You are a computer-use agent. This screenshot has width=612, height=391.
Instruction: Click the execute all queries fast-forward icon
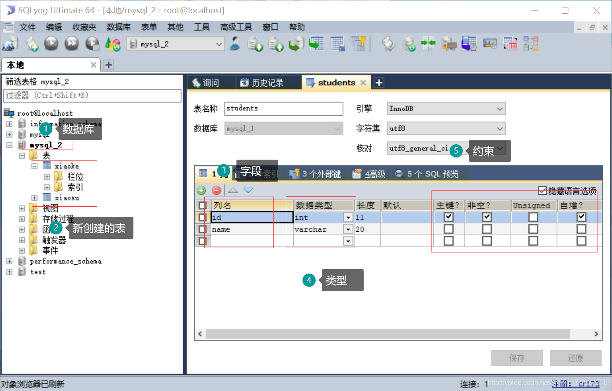[71, 44]
